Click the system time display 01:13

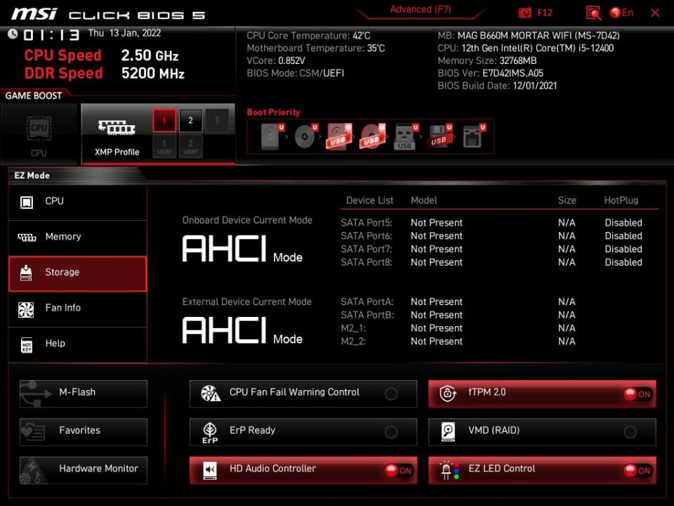click(51, 34)
